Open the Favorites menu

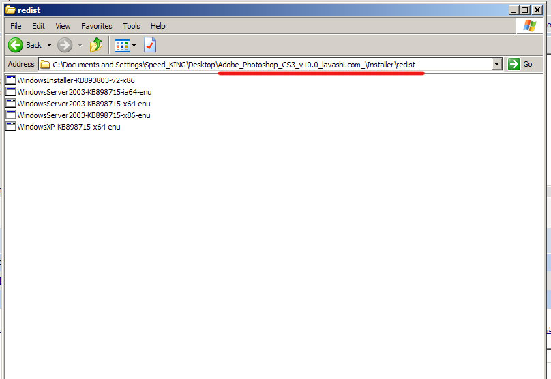(x=97, y=26)
